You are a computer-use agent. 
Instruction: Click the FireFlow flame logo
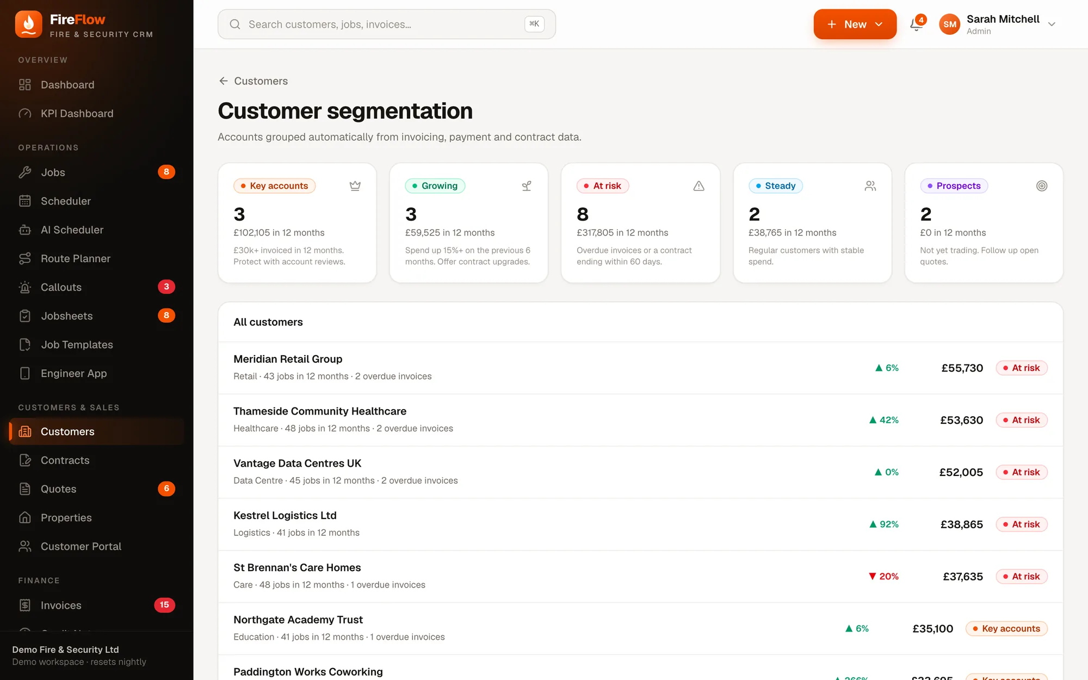(28, 24)
